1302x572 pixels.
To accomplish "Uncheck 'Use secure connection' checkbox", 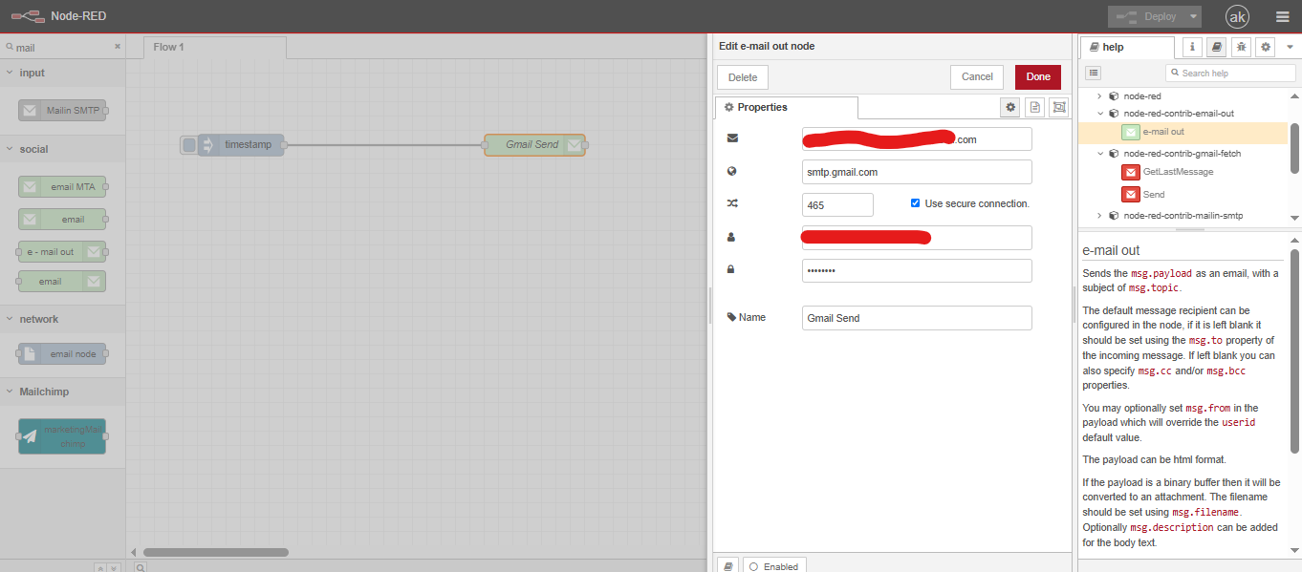I will pos(916,203).
